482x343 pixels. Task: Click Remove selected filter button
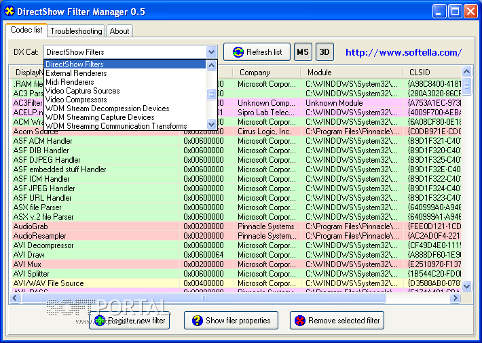(337, 320)
